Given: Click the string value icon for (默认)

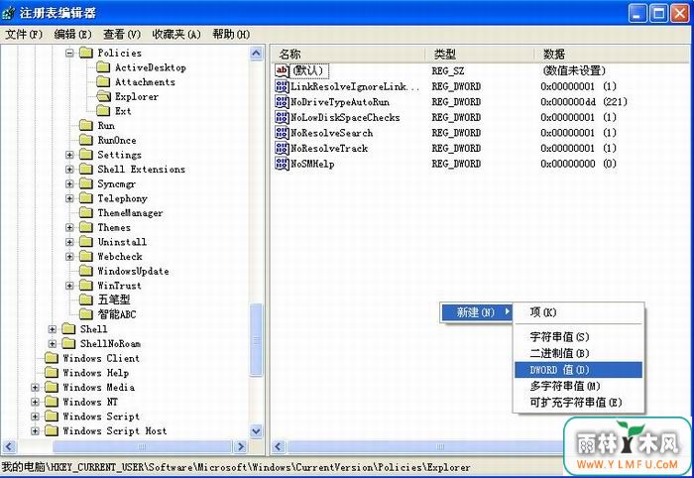Looking at the screenshot, I should (282, 70).
